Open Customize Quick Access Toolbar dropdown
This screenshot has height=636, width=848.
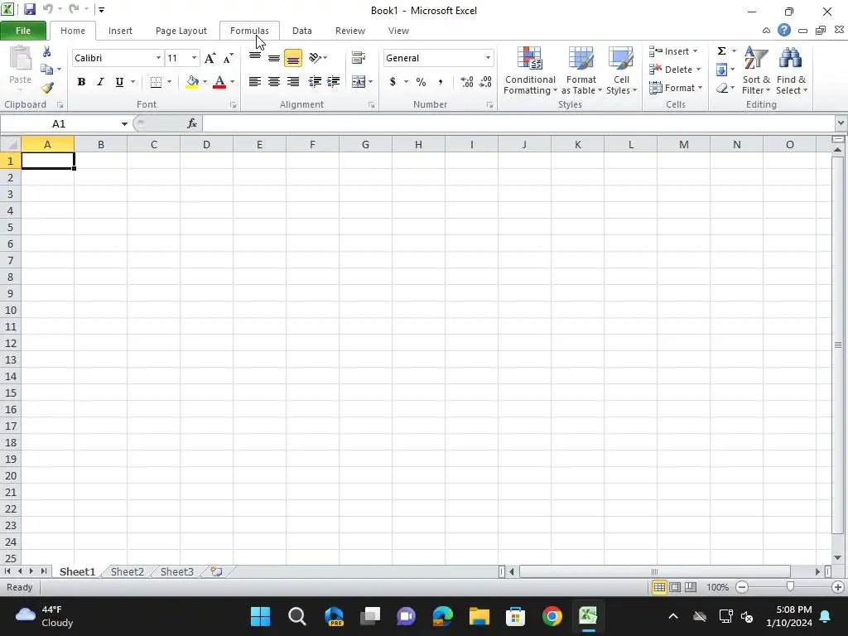tap(101, 10)
